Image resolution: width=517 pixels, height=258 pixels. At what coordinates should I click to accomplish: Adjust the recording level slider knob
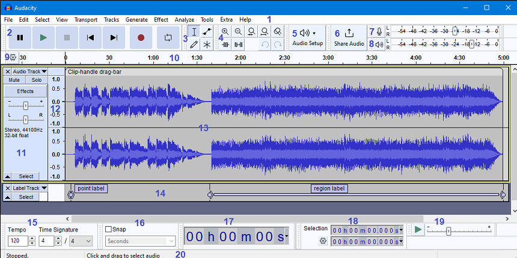(455, 31)
